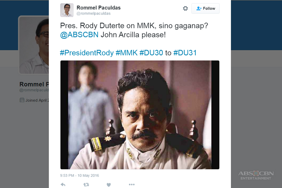The height and width of the screenshot is (188, 282).
Task: Like the tweet with the heart icon
Action: (x=109, y=184)
